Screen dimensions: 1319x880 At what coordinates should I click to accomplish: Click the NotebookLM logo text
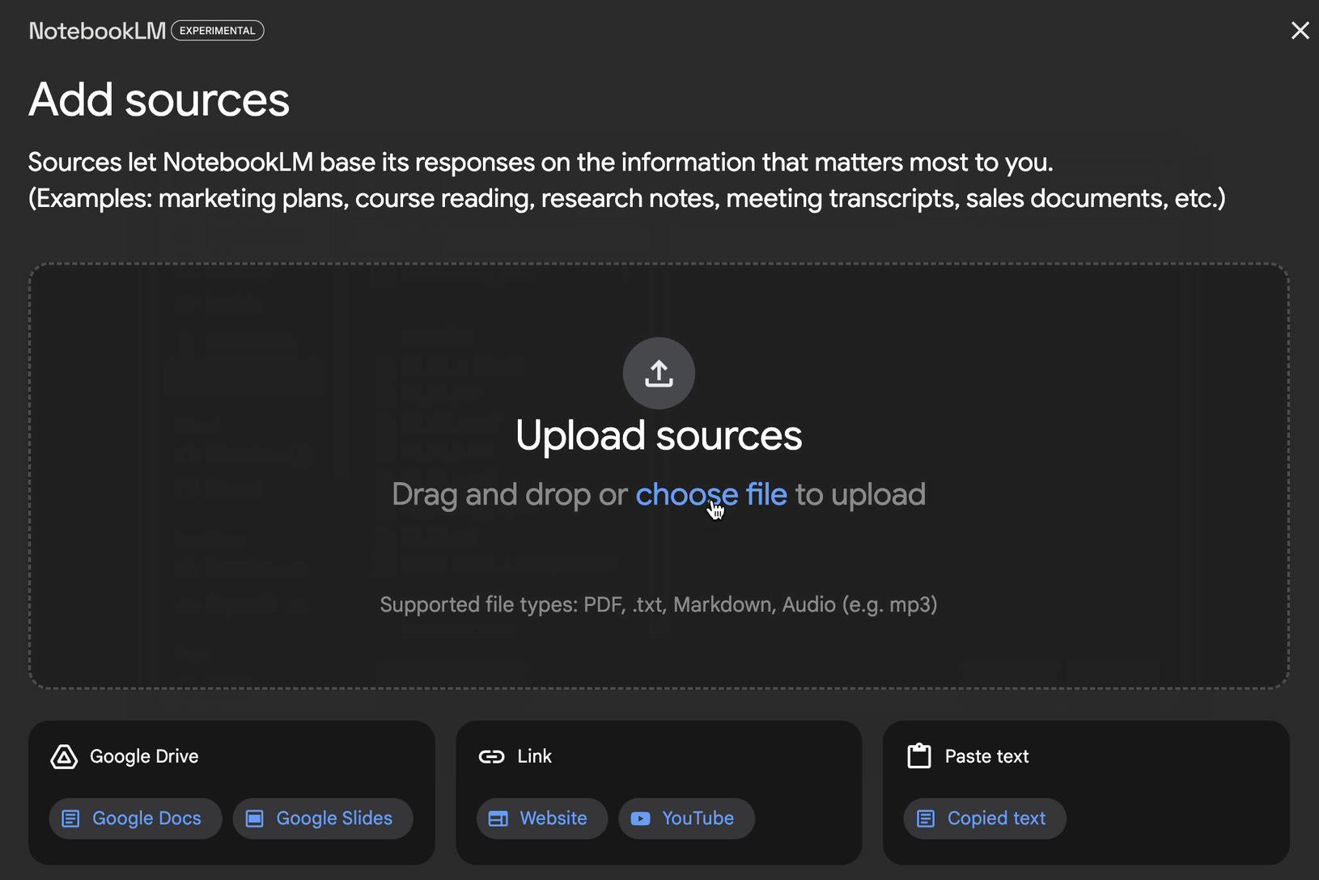click(97, 31)
